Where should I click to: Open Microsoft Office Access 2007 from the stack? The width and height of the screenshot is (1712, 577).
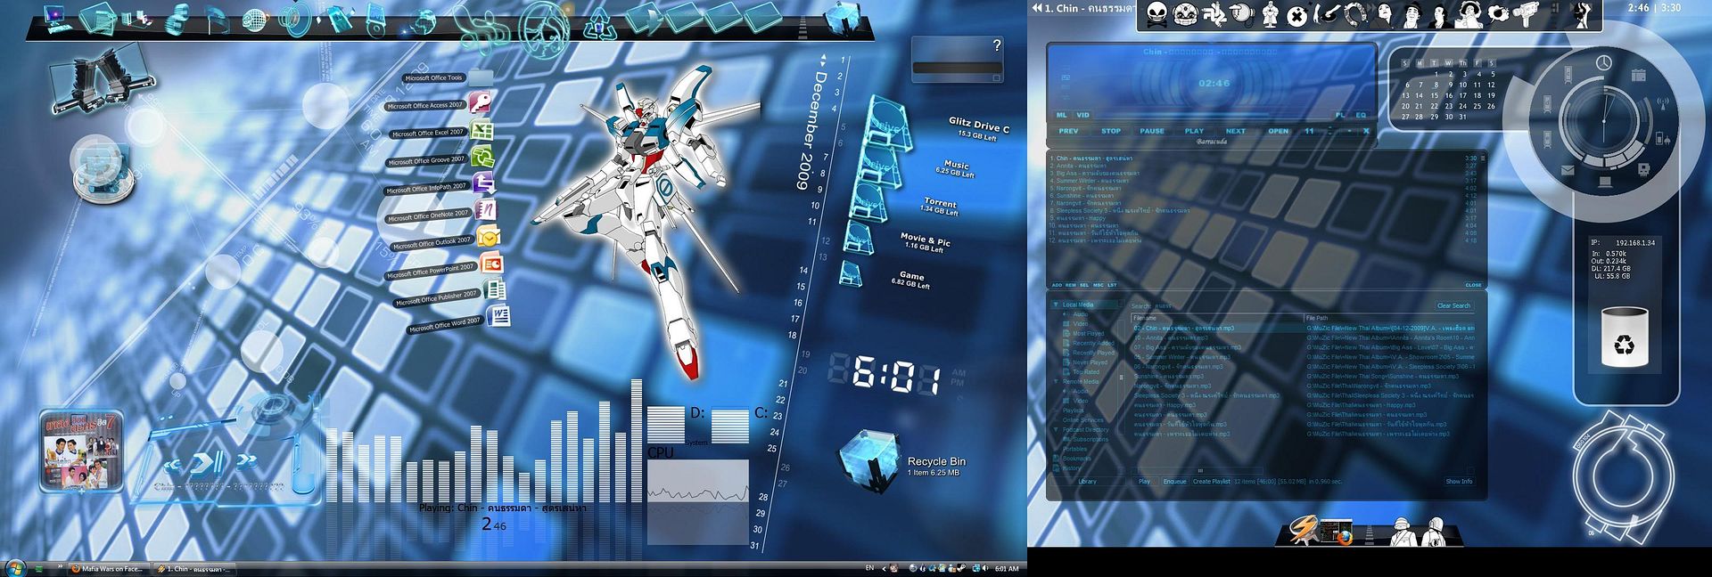point(480,103)
